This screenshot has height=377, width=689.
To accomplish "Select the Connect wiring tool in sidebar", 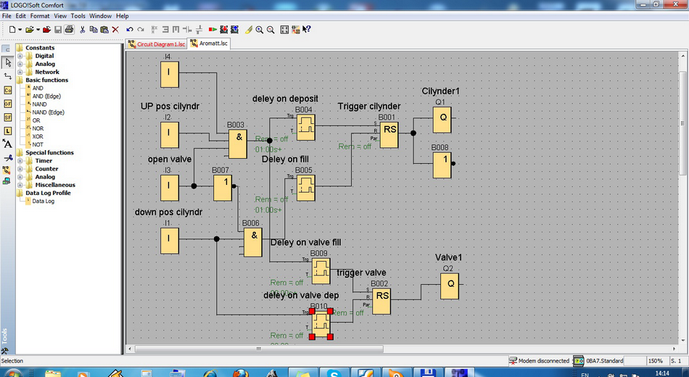I will pyautogui.click(x=8, y=75).
